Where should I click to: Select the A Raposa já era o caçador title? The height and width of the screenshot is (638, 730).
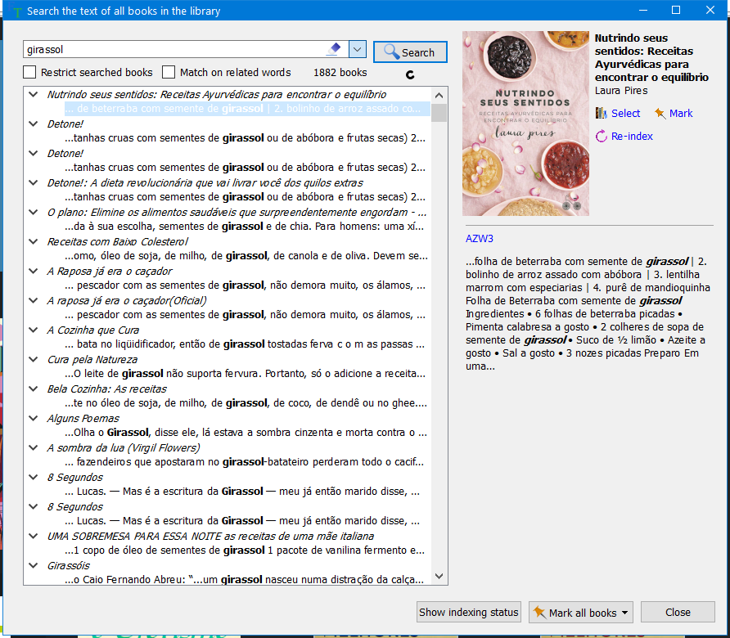pyautogui.click(x=110, y=271)
